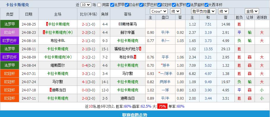Click the 小 goals result on 24-07-18
Viewport: 270px width, 117px height.
click(x=262, y=90)
